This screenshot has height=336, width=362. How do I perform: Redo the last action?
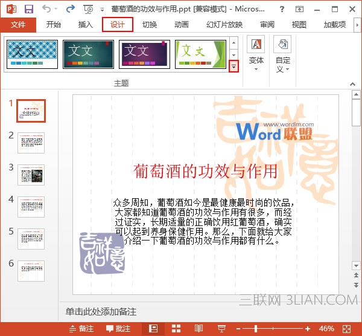point(70,9)
